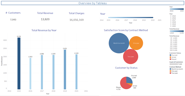Click the Overview by Tableau title

pos(92,3)
